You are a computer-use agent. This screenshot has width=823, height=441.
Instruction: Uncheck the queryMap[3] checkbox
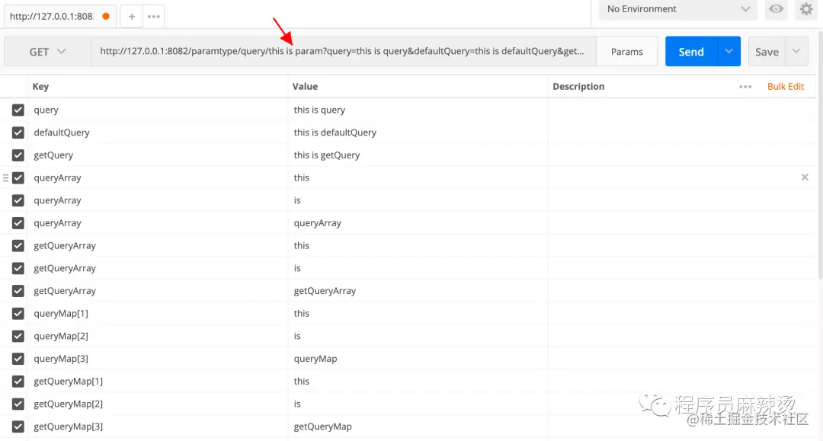pos(18,358)
